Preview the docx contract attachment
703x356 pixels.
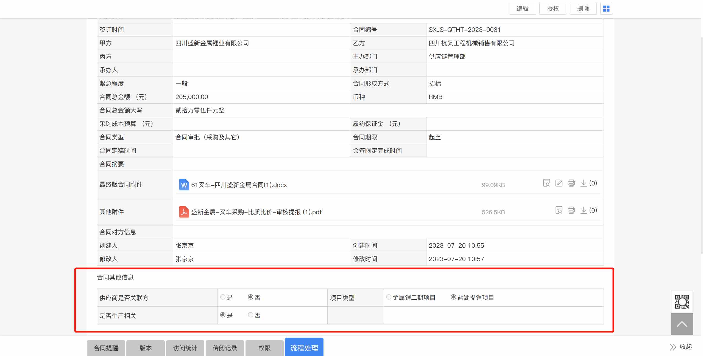pyautogui.click(x=546, y=183)
